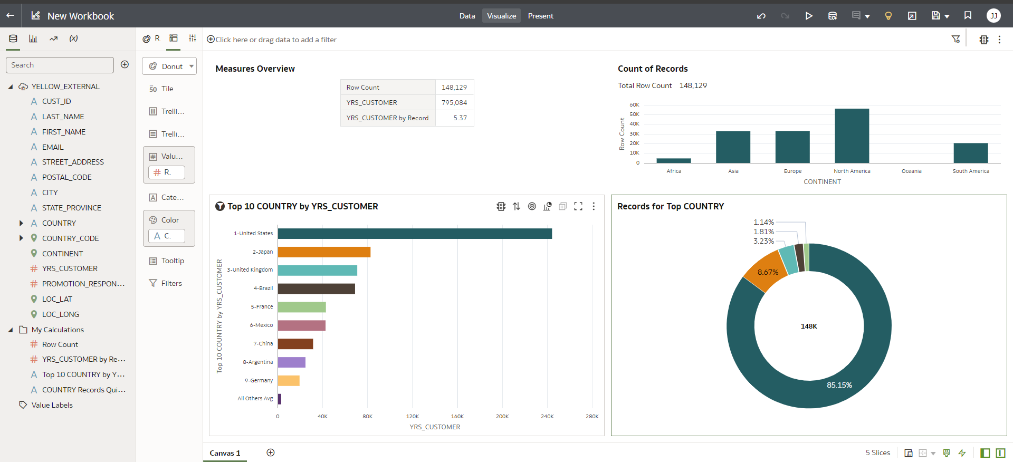This screenshot has width=1013, height=462.
Task: Click the 5 Slices status label
Action: point(877,453)
